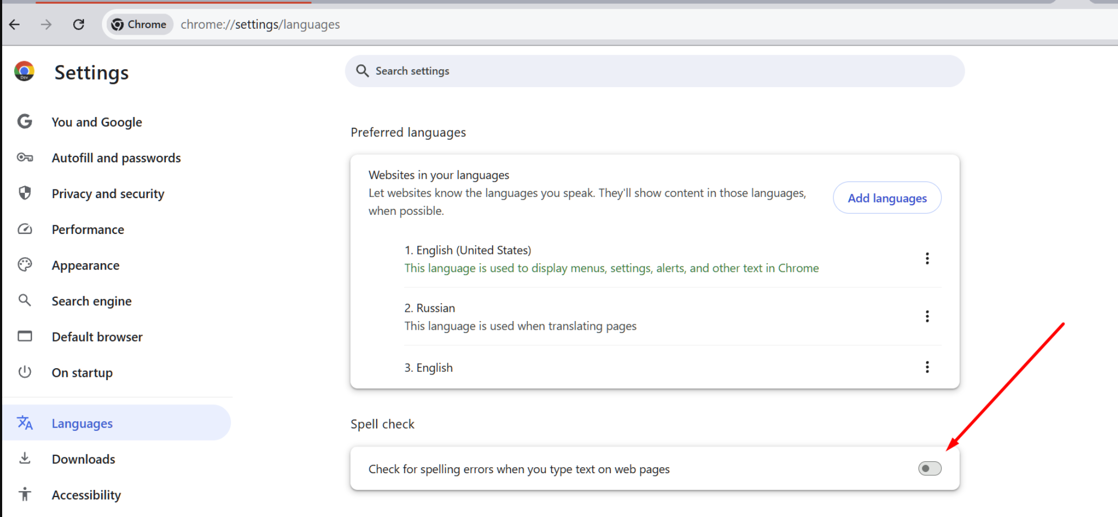Open Accessibility settings
Viewport: 1118px width, 517px height.
(86, 495)
